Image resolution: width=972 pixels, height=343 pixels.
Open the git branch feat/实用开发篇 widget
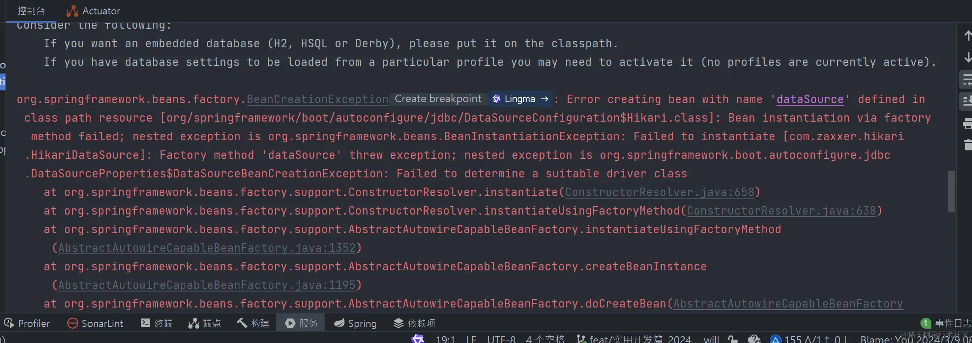pos(647,339)
